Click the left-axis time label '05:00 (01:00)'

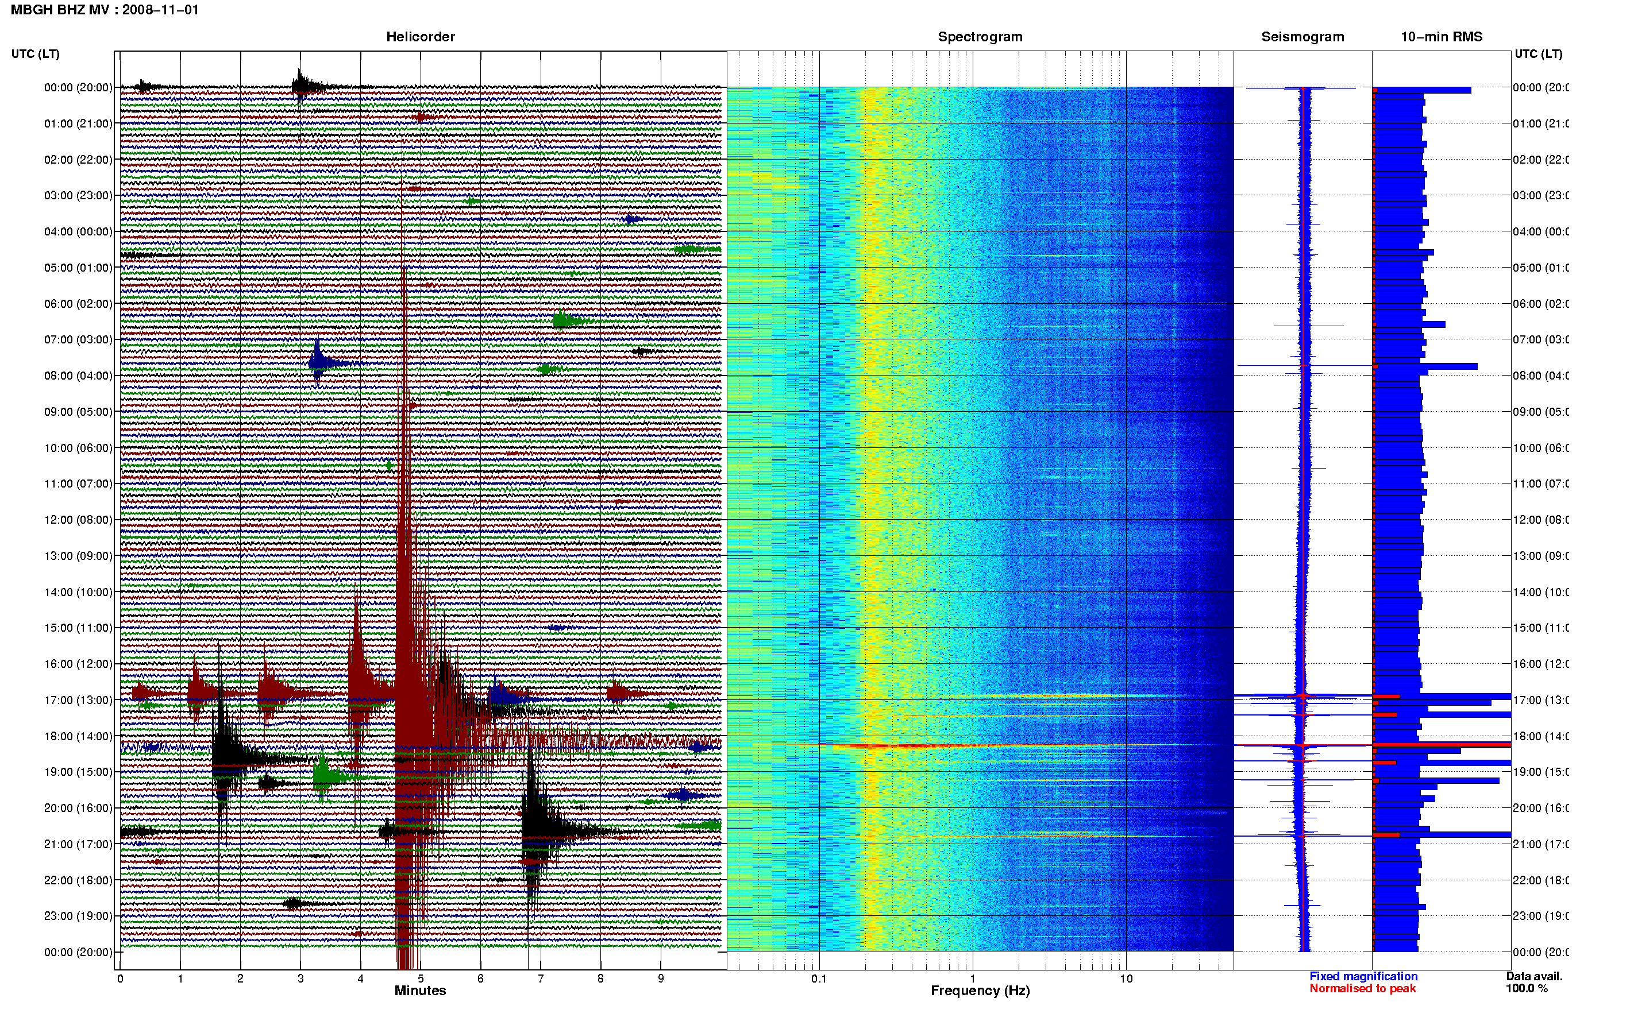(78, 268)
